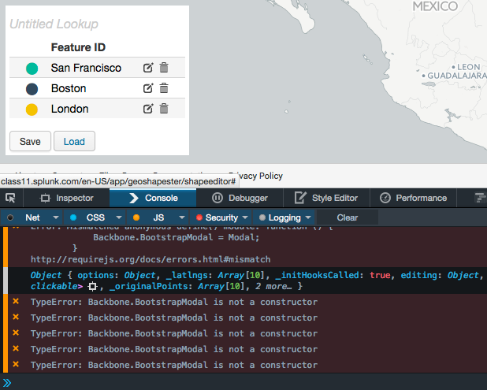The width and height of the screenshot is (487, 390).
Task: Click the edit icon for Boston
Action: coord(147,89)
